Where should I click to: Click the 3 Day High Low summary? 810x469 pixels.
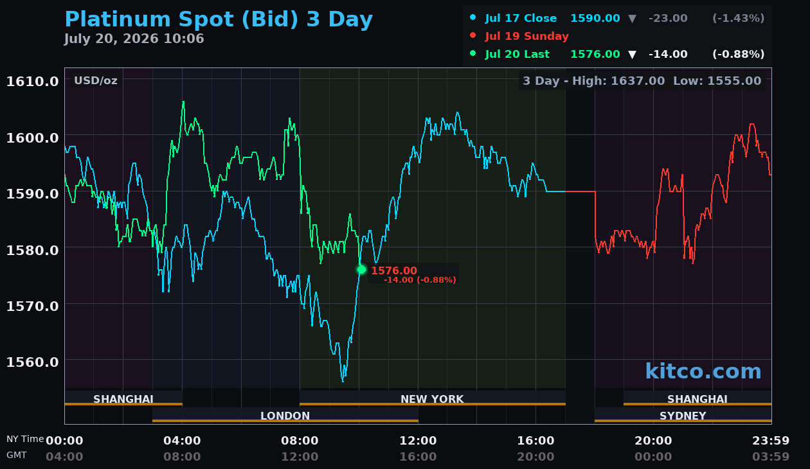642,81
